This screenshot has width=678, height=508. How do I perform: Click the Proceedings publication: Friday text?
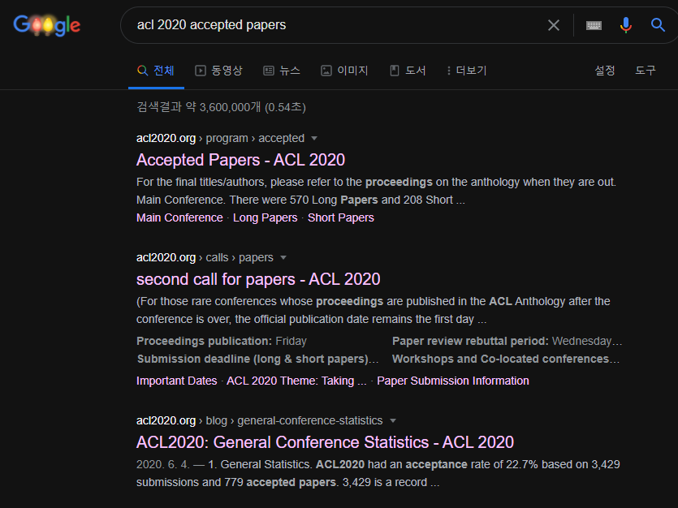tap(222, 342)
